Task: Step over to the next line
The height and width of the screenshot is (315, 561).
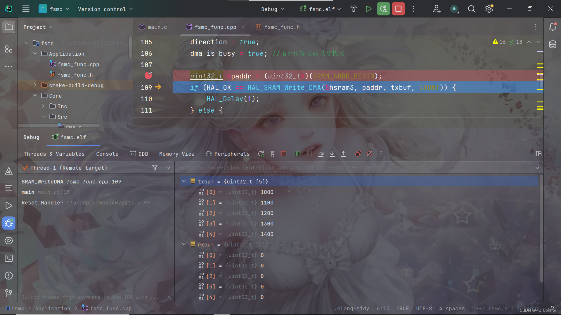Action: [321, 154]
